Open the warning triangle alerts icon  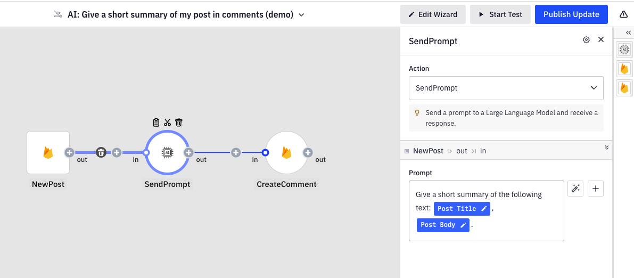pyautogui.click(x=623, y=14)
